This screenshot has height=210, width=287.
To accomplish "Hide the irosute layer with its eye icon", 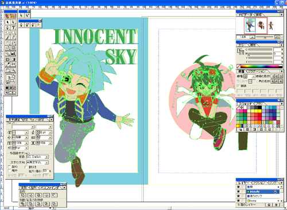I will click(238, 191).
